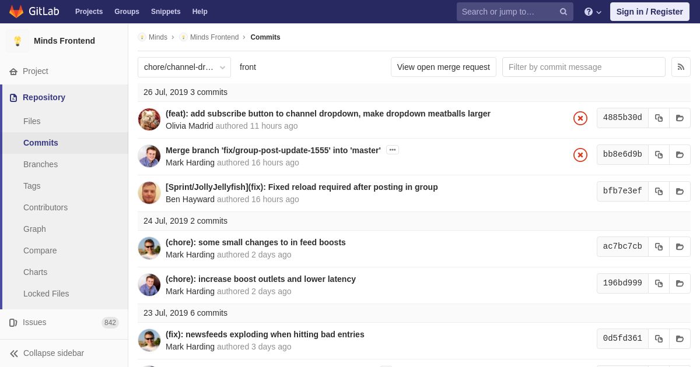
Task: Browse files at commit 0d5fd361
Action: click(680, 338)
